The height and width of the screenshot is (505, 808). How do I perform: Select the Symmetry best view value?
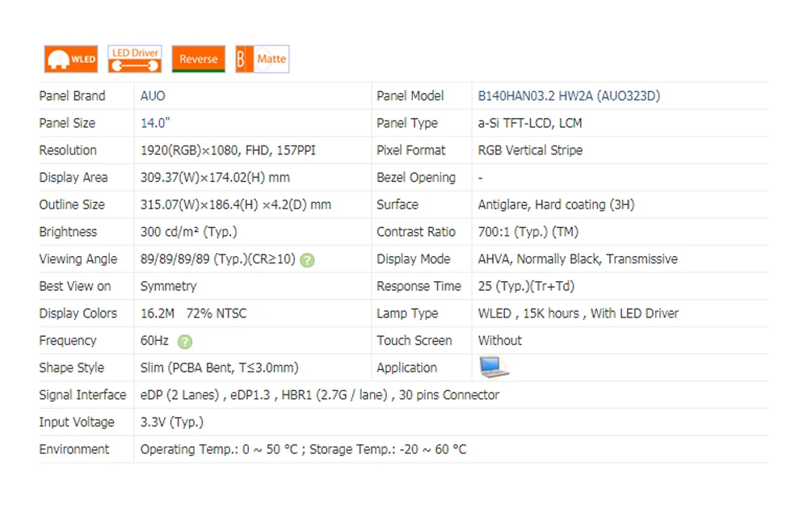tap(169, 287)
